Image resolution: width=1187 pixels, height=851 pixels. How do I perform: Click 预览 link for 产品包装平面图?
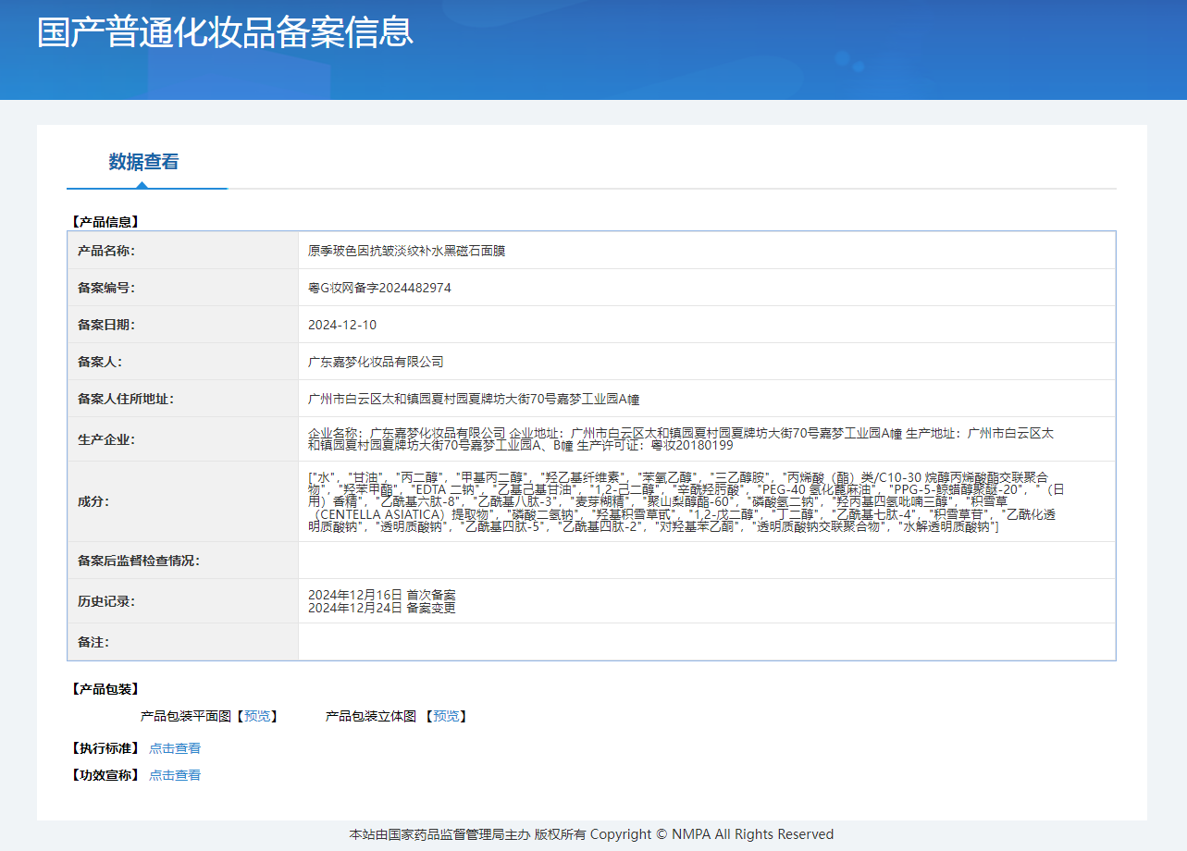point(257,716)
